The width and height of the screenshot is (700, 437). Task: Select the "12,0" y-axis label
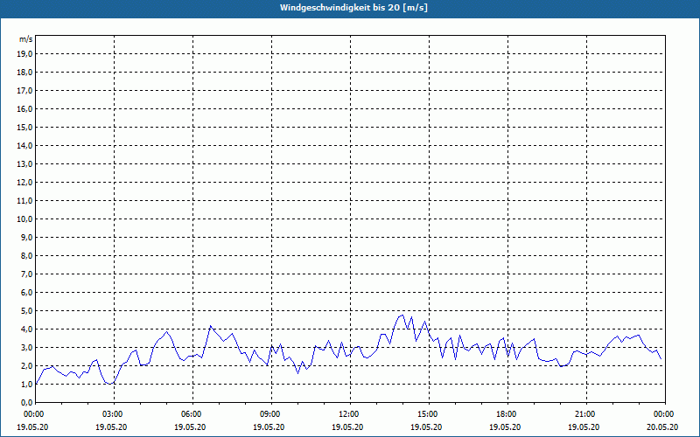coord(24,183)
